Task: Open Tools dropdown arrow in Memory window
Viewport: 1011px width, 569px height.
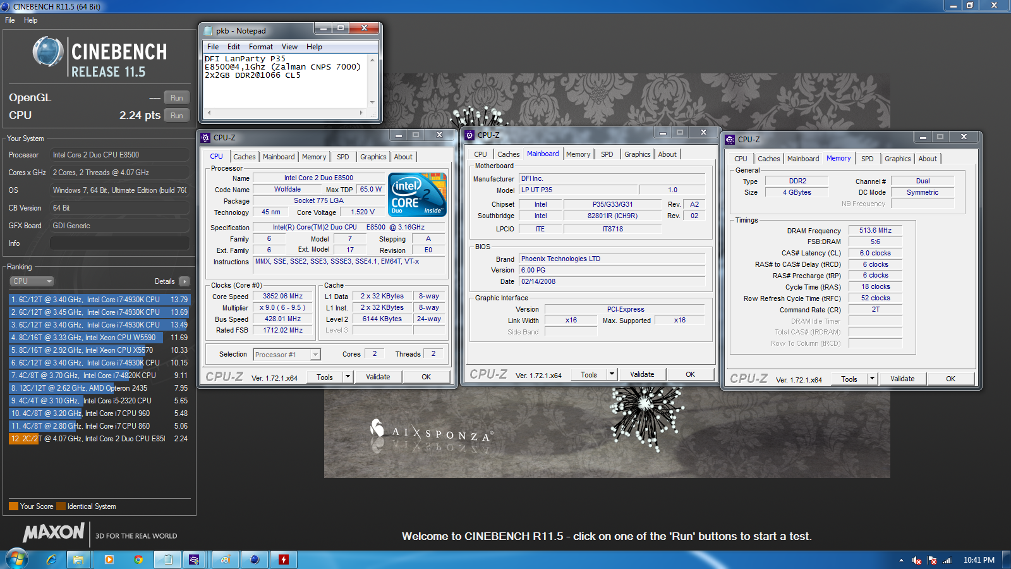Action: point(872,379)
